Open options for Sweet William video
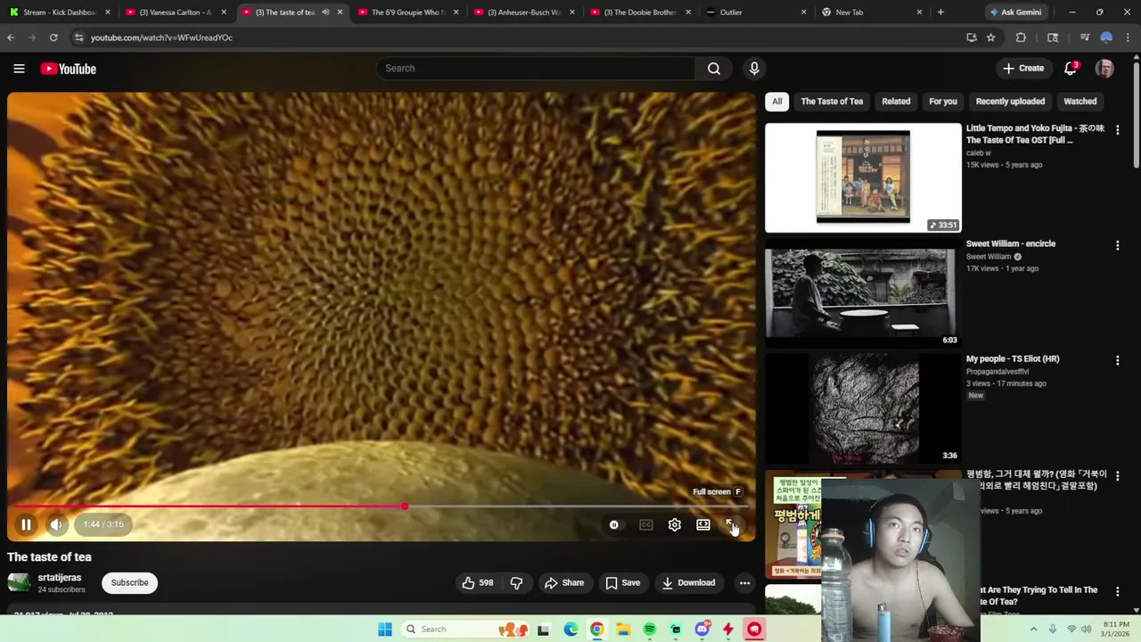The height and width of the screenshot is (642, 1141). coord(1117,245)
